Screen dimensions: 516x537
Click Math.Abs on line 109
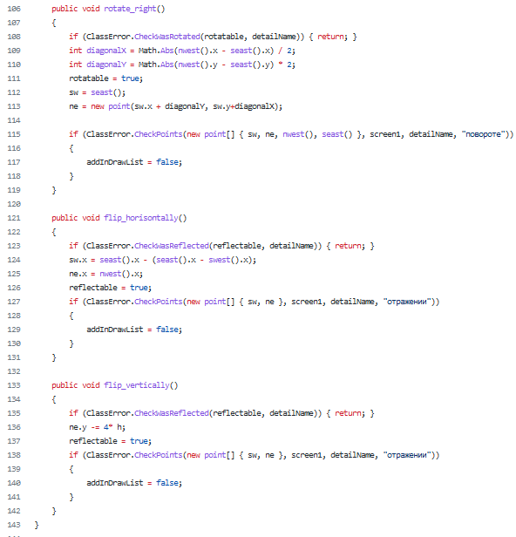pyautogui.click(x=156, y=51)
